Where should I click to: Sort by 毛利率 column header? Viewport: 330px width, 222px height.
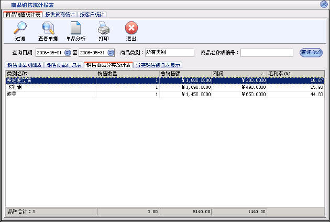coord(295,73)
